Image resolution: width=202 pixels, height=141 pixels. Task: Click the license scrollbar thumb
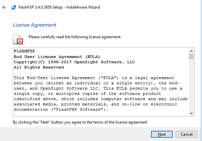191,57
